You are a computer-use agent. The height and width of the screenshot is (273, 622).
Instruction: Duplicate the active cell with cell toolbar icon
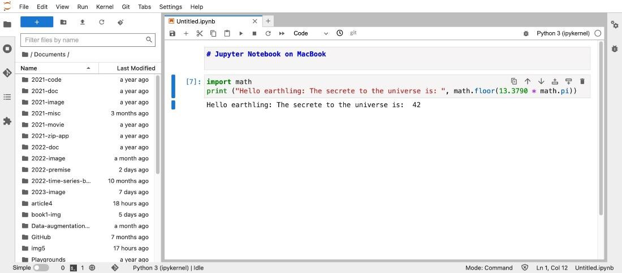click(513, 81)
